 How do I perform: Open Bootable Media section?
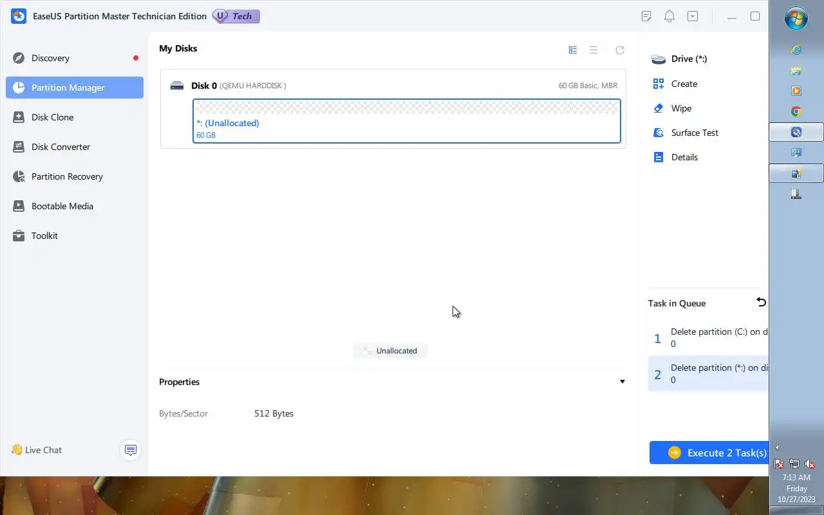(x=75, y=206)
